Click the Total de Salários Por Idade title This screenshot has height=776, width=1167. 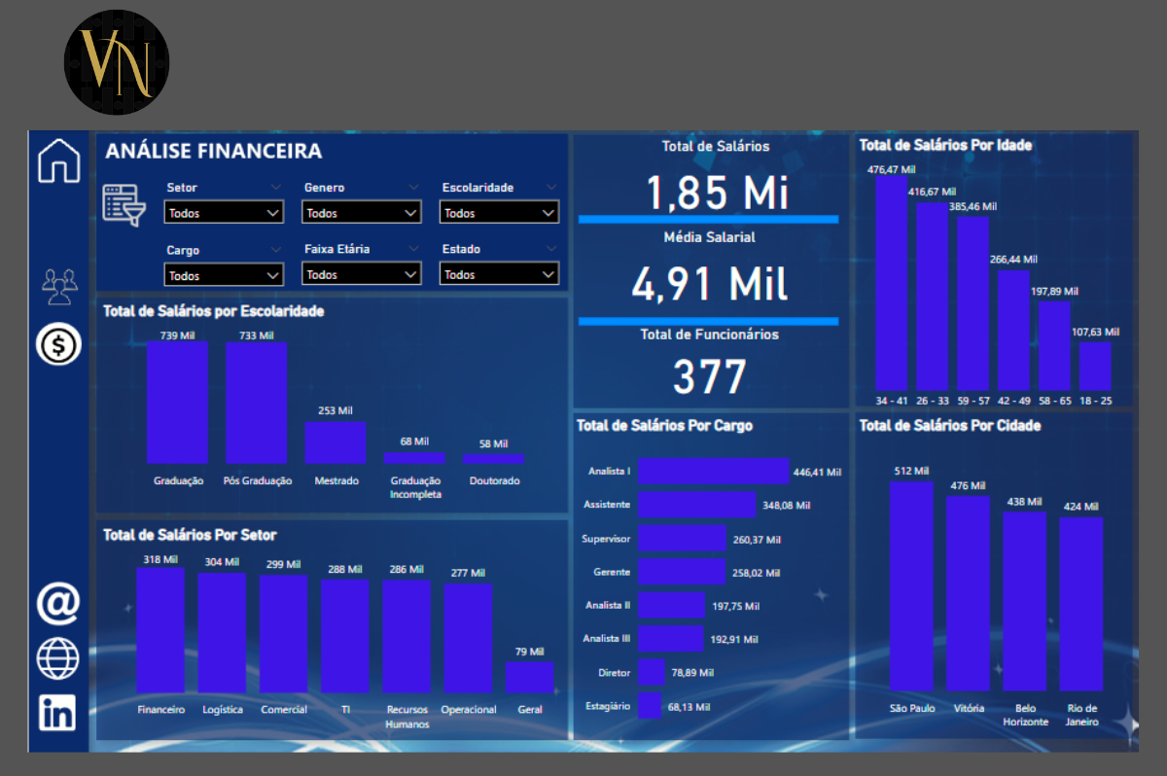946,145
